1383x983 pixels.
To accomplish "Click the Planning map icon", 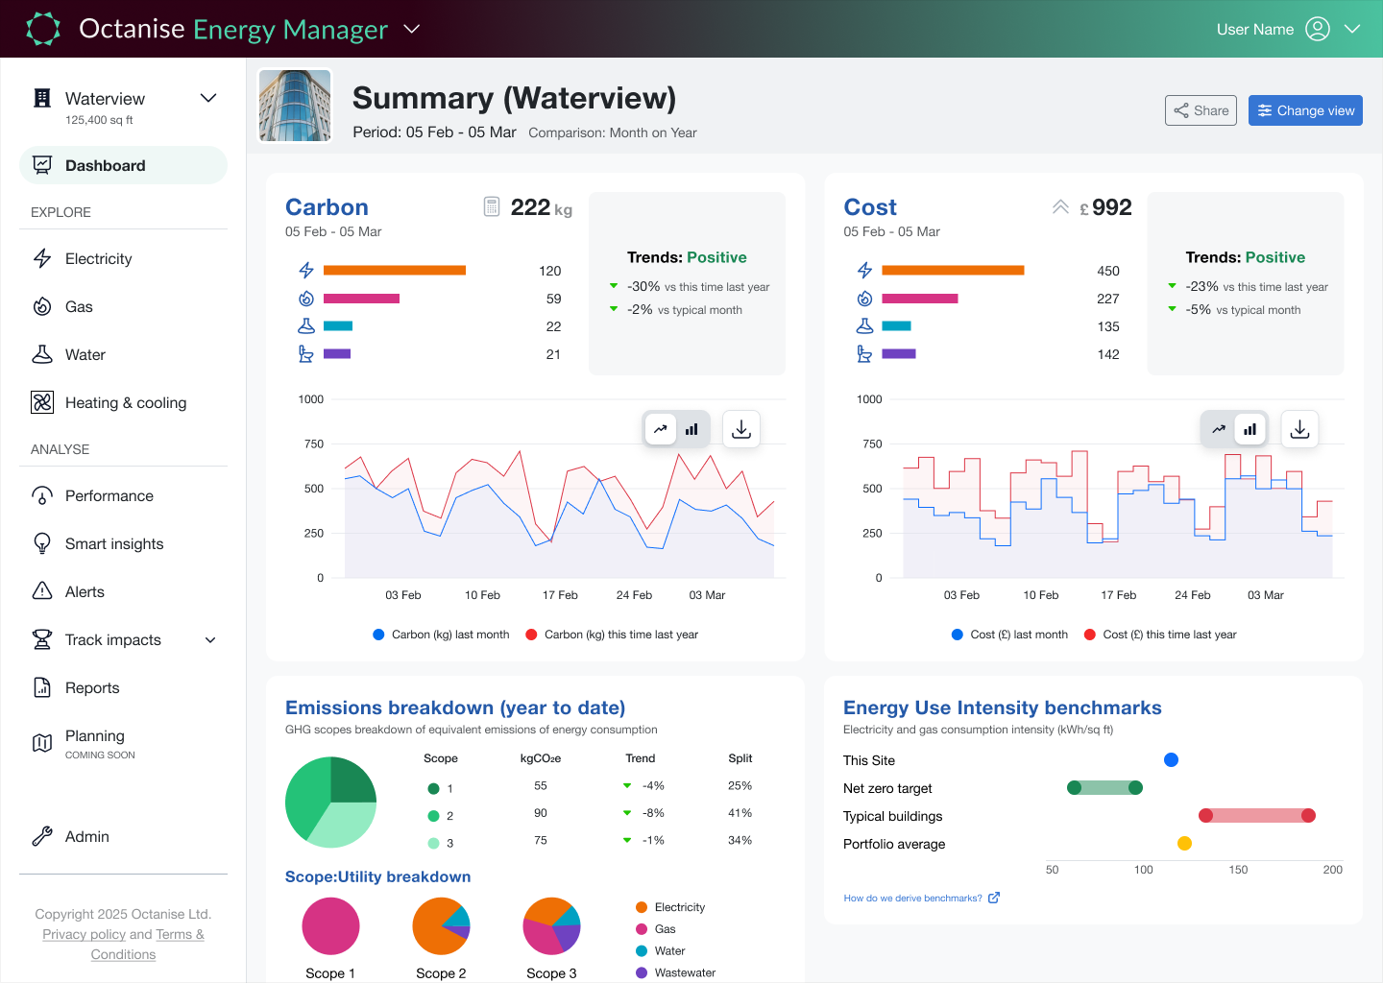I will pos(42,743).
